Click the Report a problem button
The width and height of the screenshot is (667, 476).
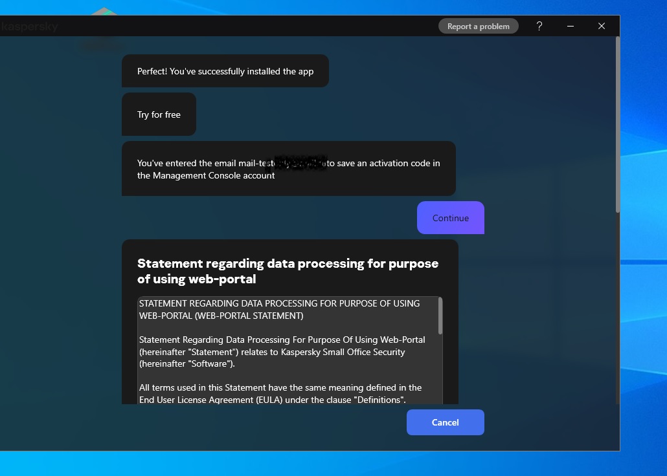[478, 27]
